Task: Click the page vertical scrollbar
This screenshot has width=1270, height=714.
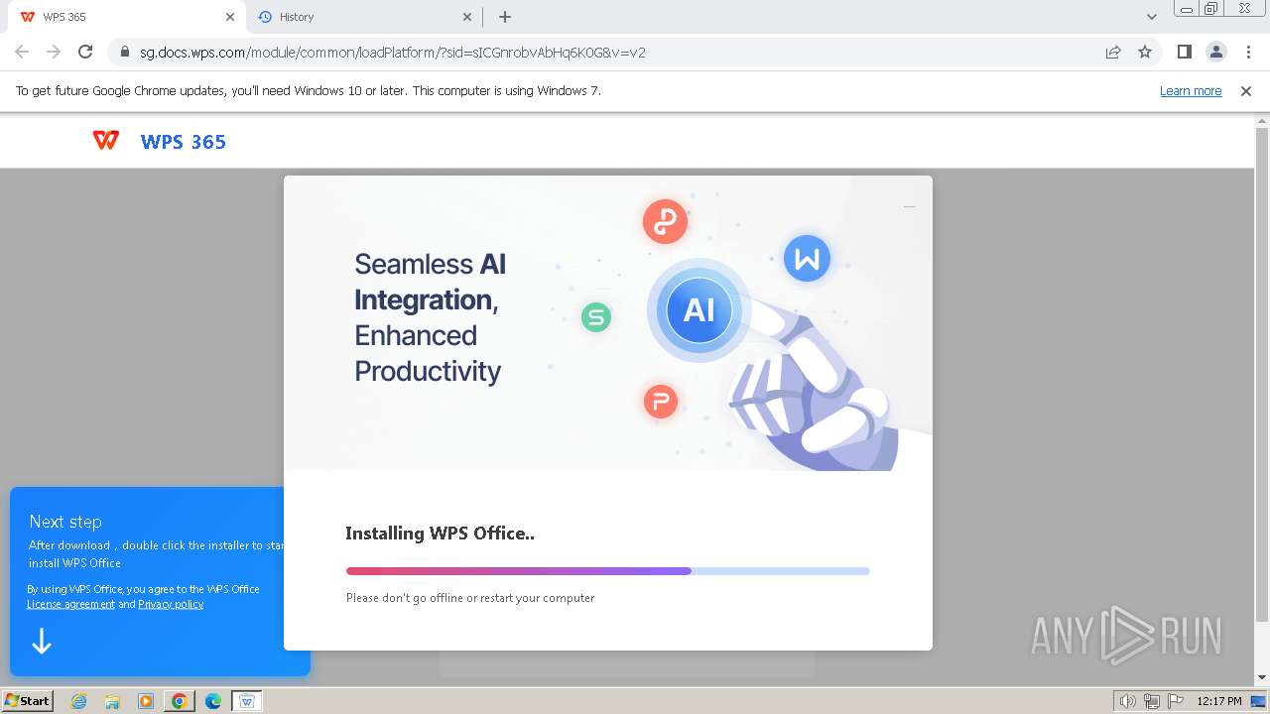Action: 1262,375
